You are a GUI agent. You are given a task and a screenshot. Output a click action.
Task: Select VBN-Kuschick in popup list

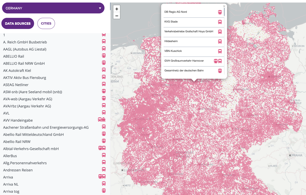173,51
